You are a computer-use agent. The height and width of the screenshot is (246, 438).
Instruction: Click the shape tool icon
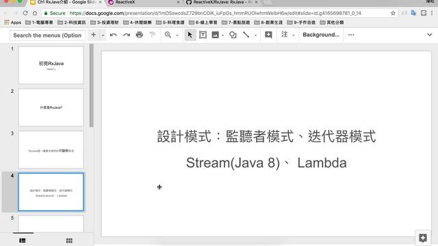tap(233, 35)
